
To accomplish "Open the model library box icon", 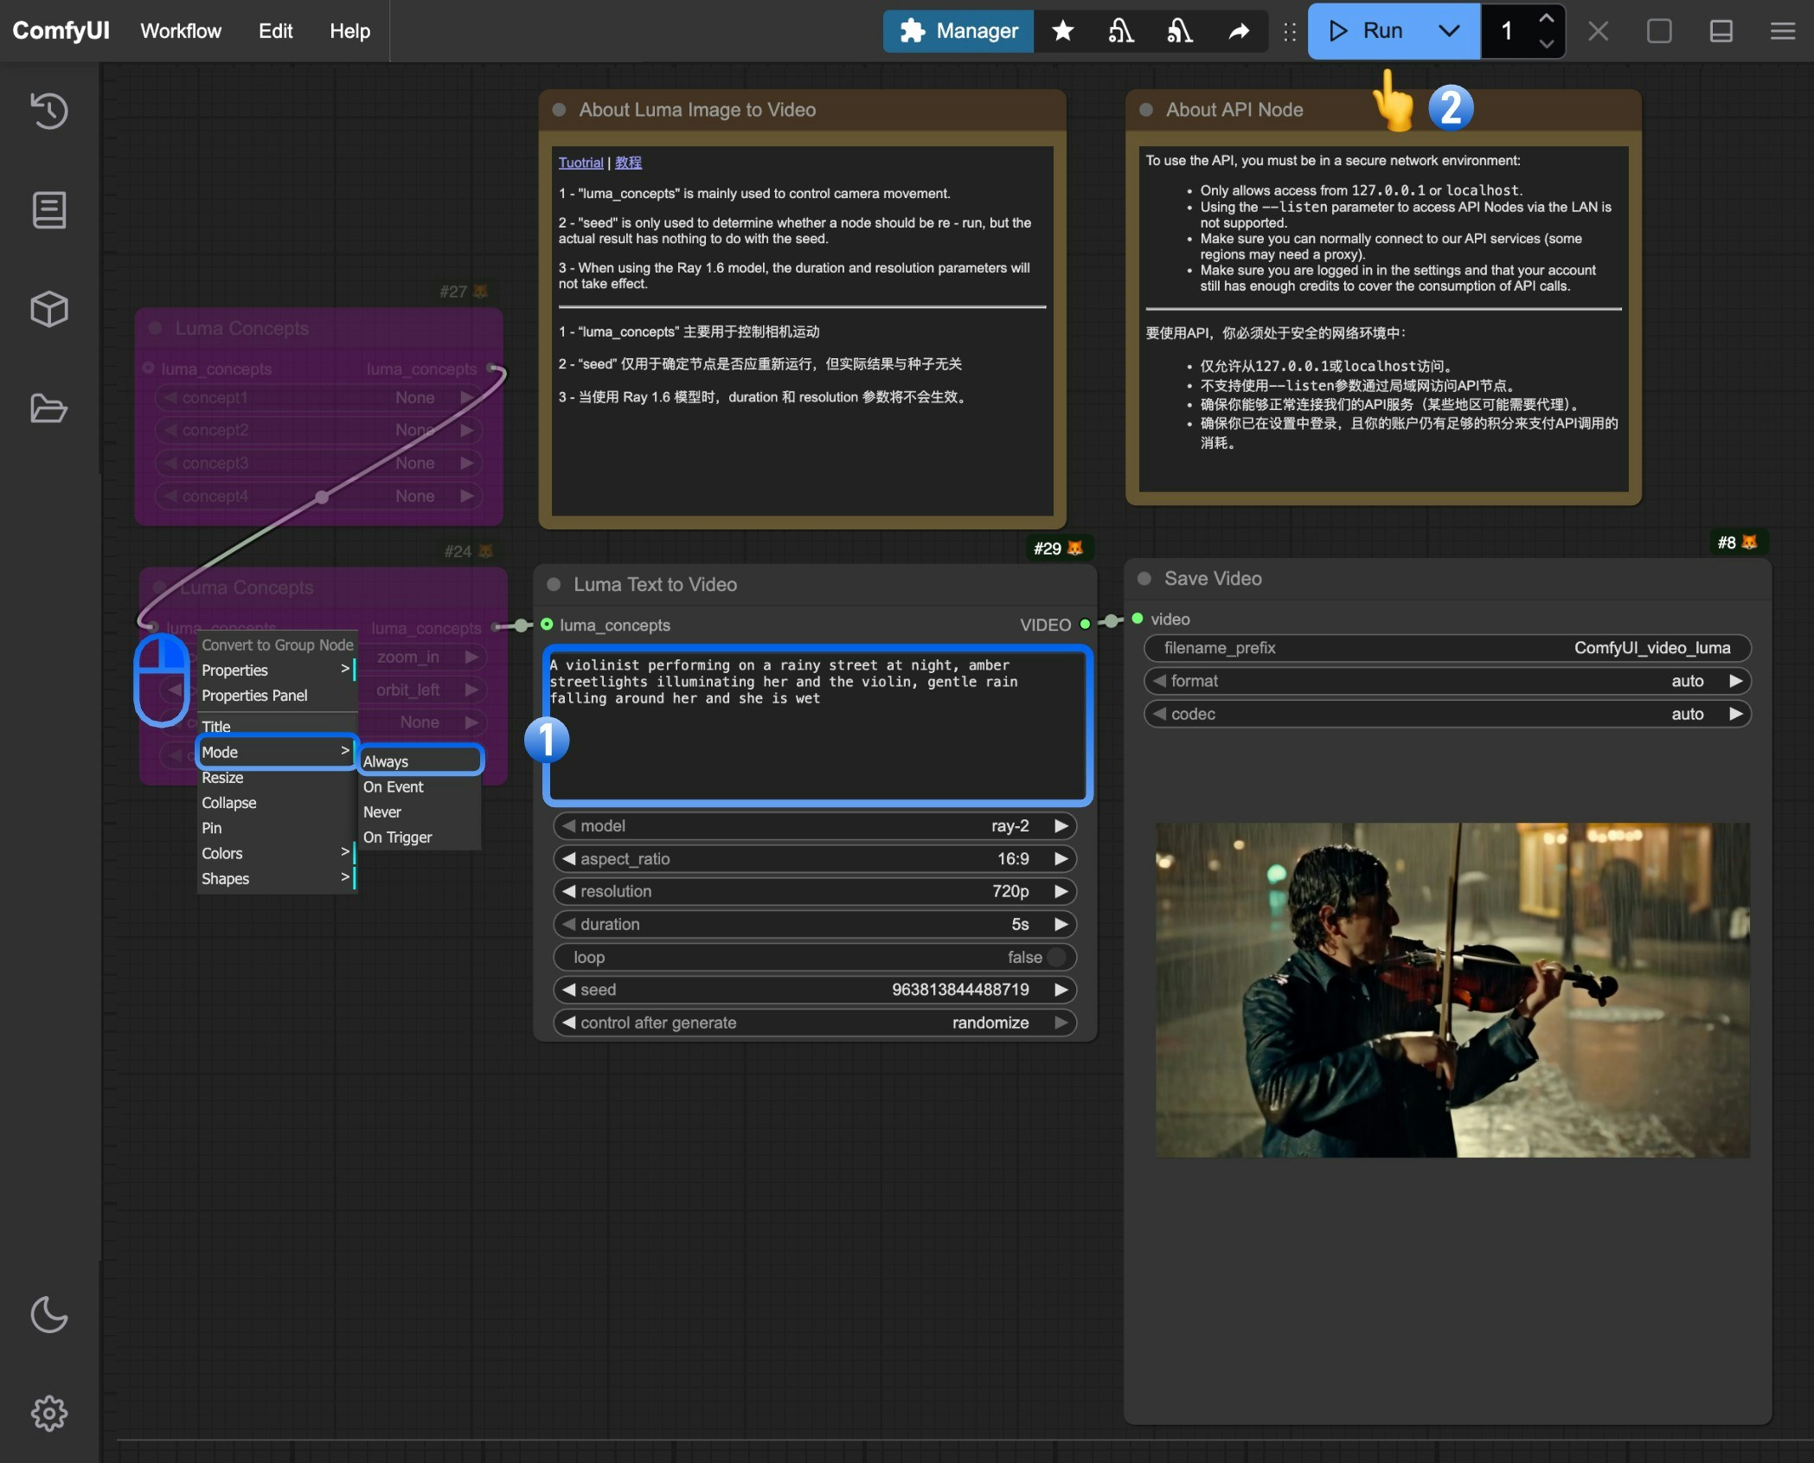I will (x=48, y=309).
